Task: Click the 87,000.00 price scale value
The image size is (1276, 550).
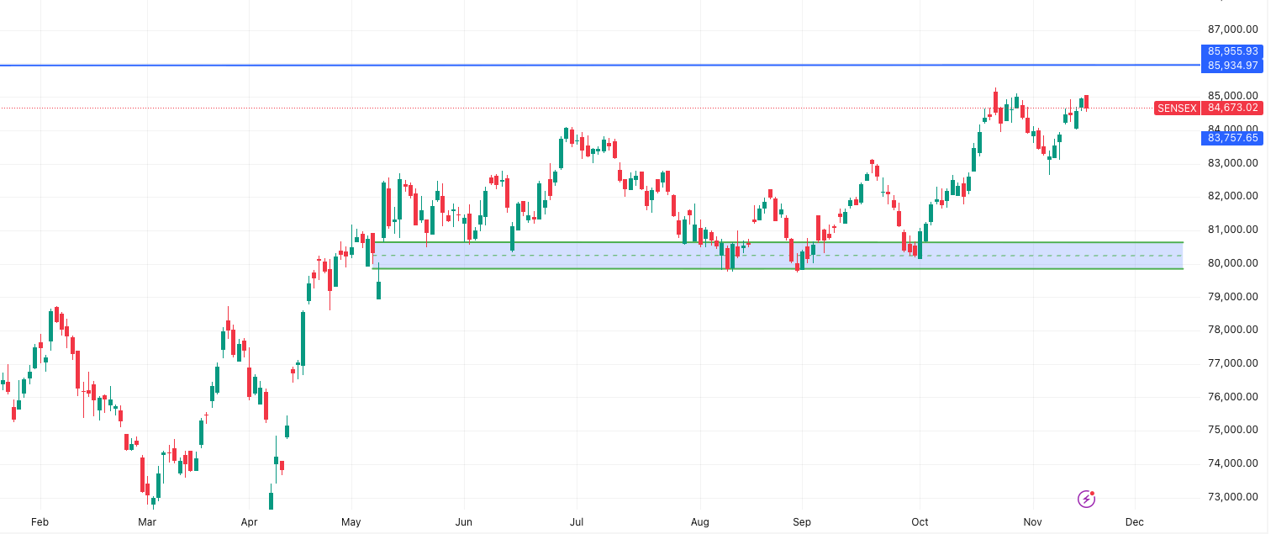Action: click(1233, 29)
